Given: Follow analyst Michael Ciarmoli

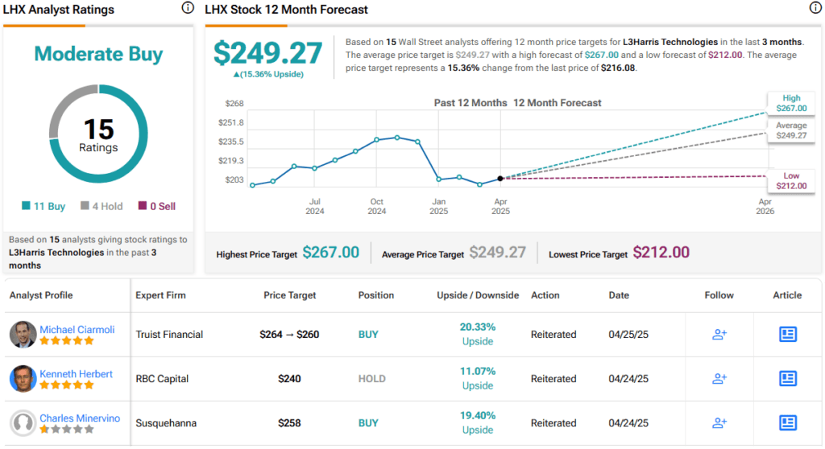Looking at the screenshot, I should point(719,335).
